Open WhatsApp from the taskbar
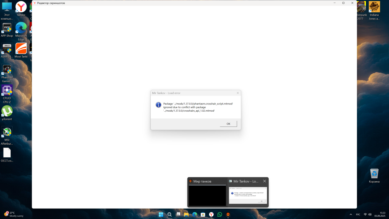 click(x=220, y=214)
